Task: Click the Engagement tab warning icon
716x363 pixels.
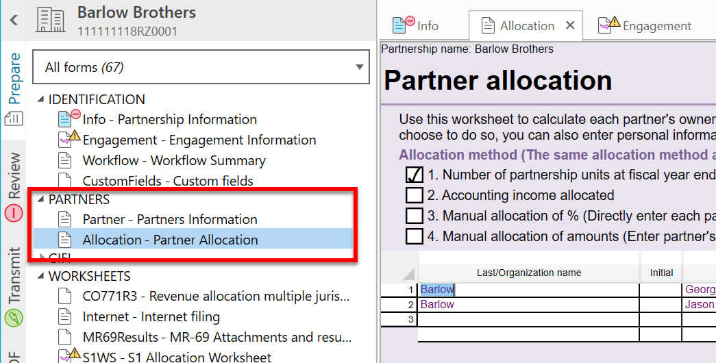Action: pyautogui.click(x=609, y=25)
